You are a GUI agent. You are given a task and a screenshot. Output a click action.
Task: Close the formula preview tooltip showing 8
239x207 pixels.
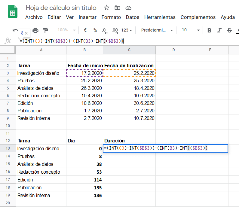pos(26,33)
